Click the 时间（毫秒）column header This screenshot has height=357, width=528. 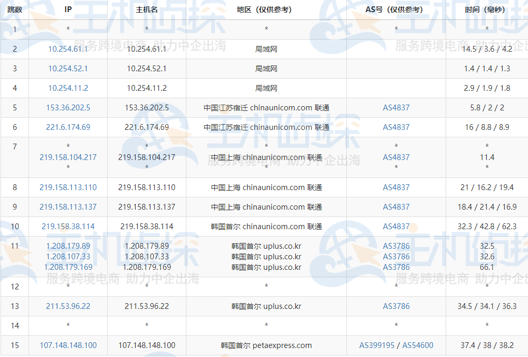tap(486, 9)
